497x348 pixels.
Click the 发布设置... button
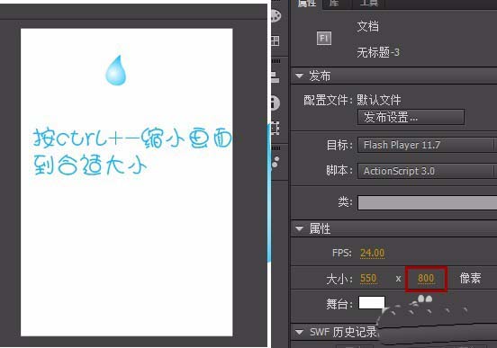pos(411,117)
